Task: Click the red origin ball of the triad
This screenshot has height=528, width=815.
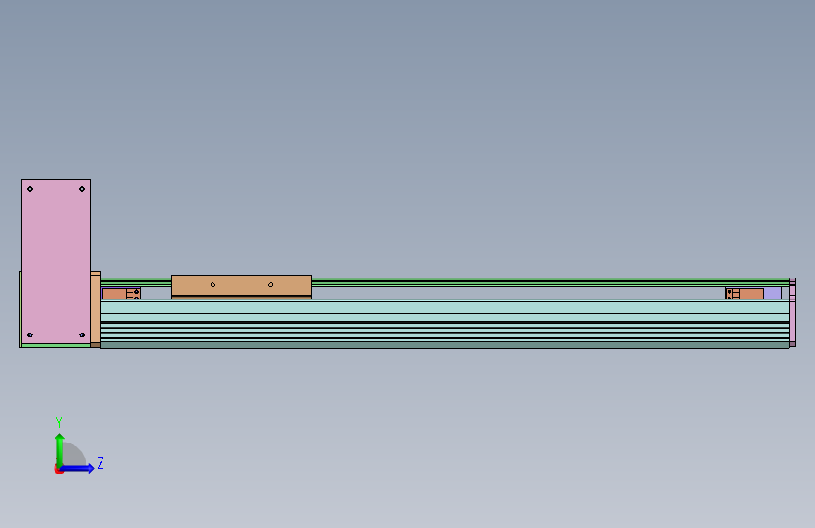Action: tap(58, 469)
